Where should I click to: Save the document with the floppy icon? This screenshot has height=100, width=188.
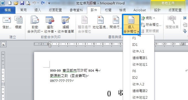point(22,3)
